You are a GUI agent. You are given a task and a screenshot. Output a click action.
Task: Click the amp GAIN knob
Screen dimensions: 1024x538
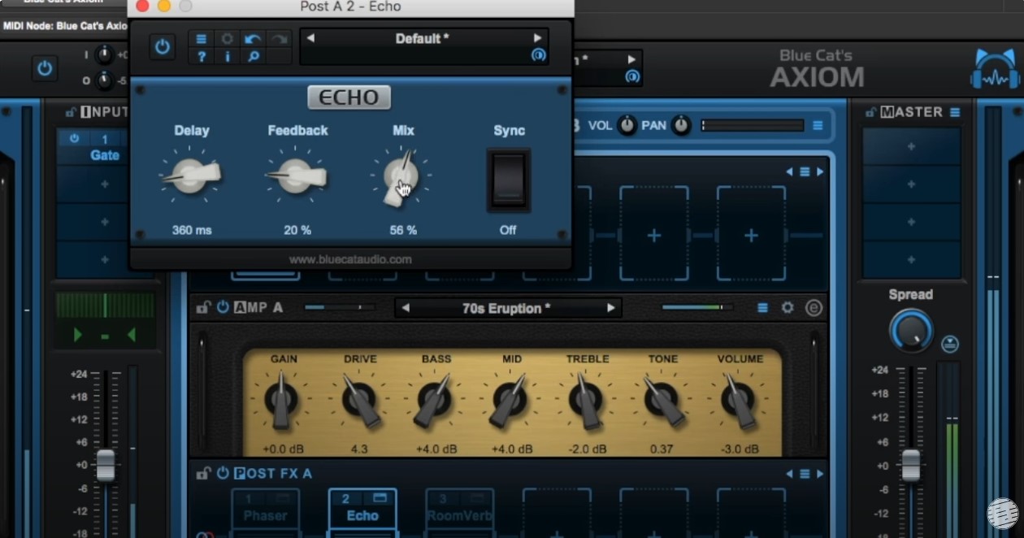point(281,399)
